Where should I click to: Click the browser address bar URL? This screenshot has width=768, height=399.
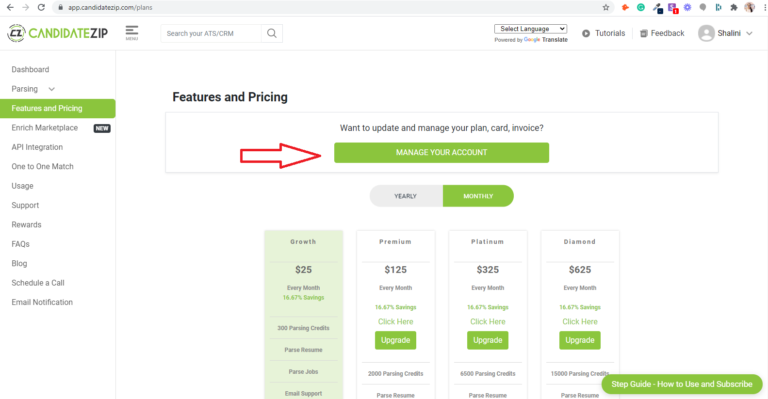coord(110,7)
